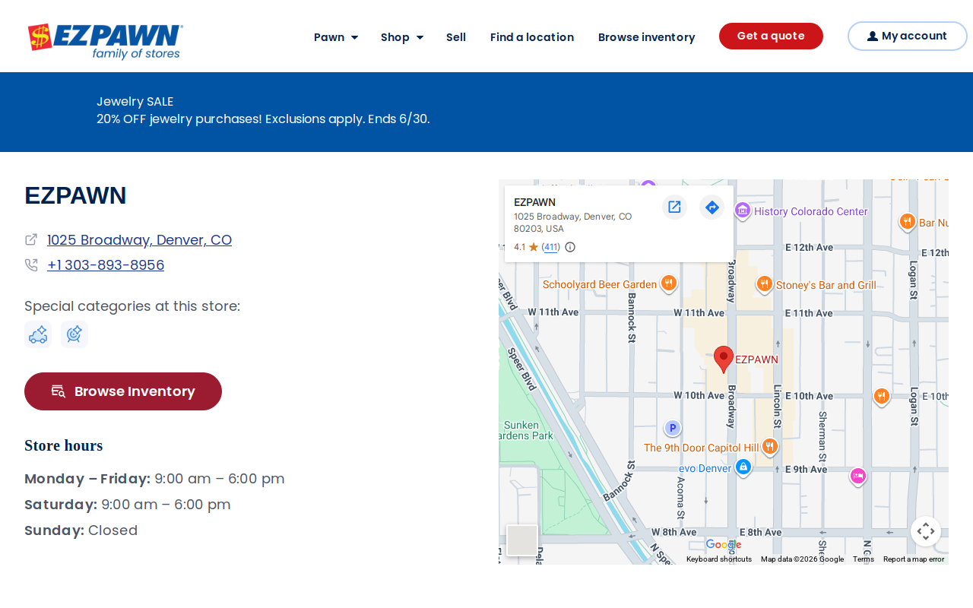
Task: Click the Get a quote button
Action: (771, 36)
